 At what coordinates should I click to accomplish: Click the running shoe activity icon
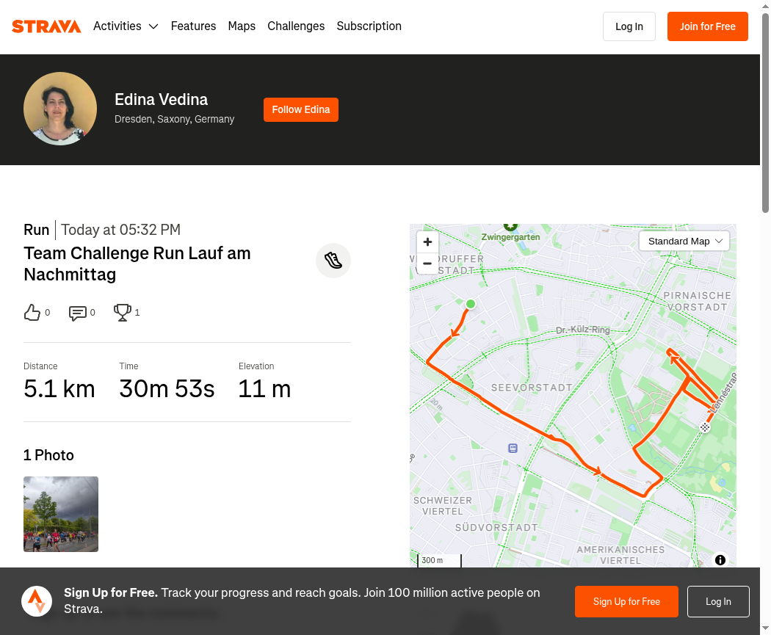333,261
